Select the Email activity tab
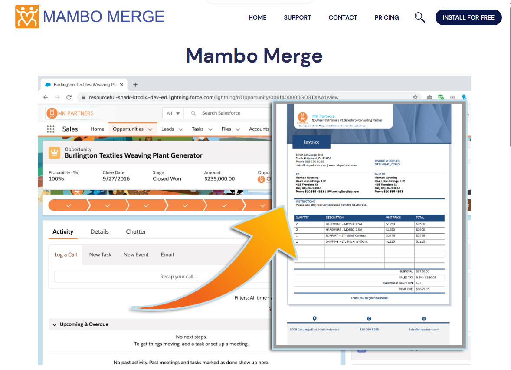Screen dimensions: 511x370 167,254
